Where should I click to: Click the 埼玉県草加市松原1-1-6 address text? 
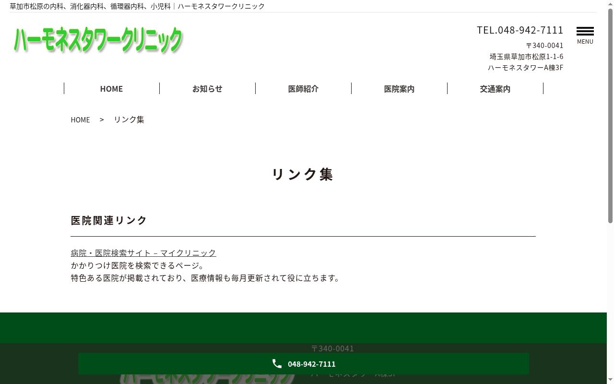point(526,57)
